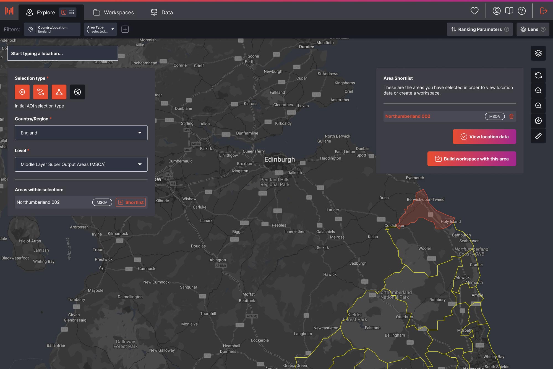This screenshot has width=553, height=369.
Task: Zoom in on the map
Action: 538,91
